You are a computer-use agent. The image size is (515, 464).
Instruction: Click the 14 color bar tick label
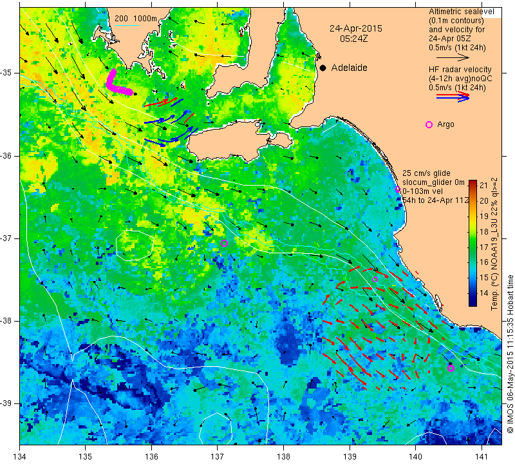click(484, 293)
